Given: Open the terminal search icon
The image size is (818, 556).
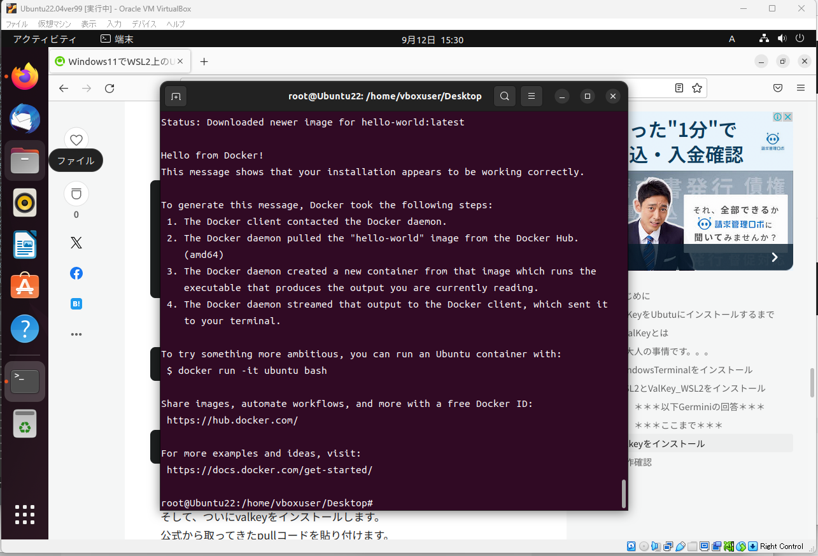Looking at the screenshot, I should point(504,96).
